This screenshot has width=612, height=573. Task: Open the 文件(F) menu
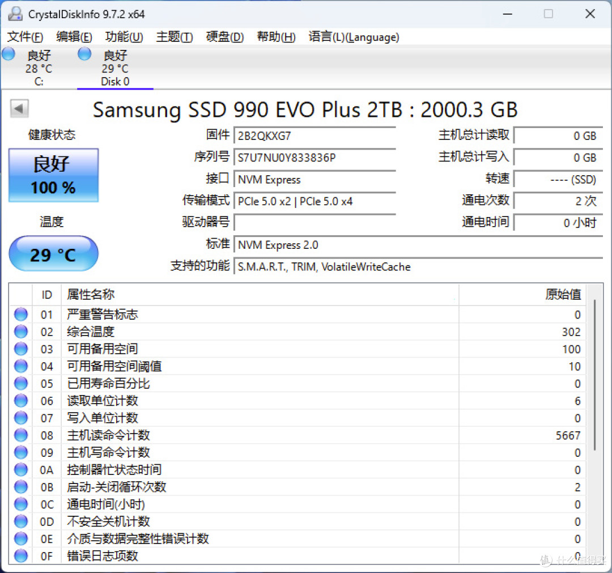(x=25, y=37)
